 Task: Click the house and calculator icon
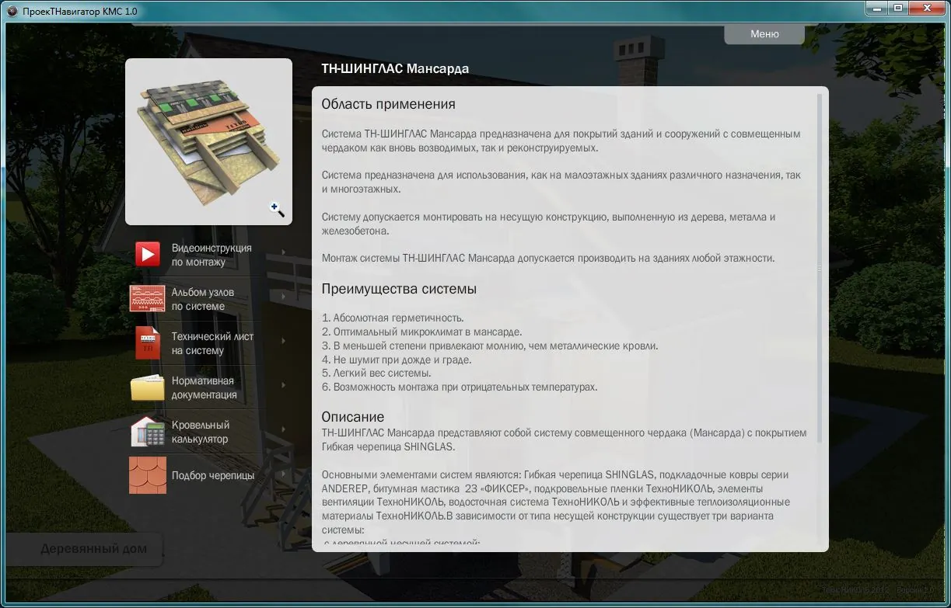pos(148,432)
